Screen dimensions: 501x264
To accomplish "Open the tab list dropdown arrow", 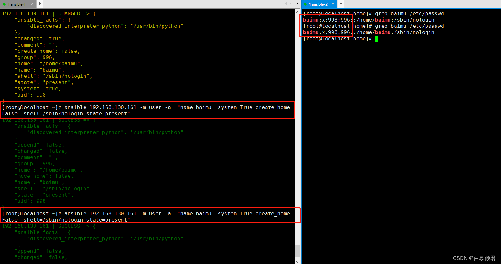I will coord(297,4).
